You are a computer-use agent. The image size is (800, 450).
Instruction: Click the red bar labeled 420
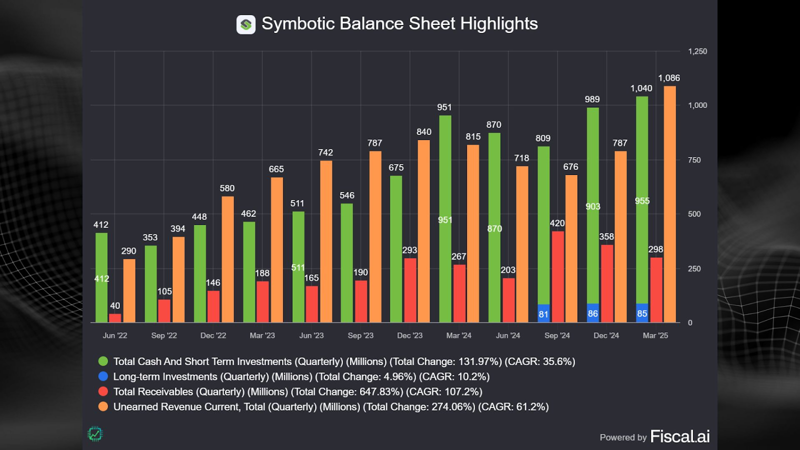tap(558, 276)
